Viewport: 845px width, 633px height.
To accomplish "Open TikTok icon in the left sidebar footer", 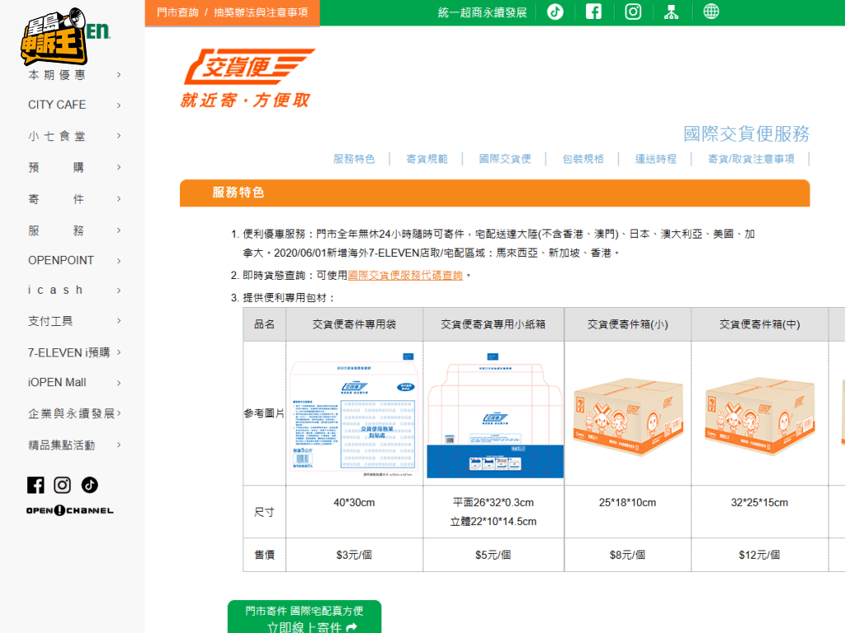I will [x=89, y=485].
